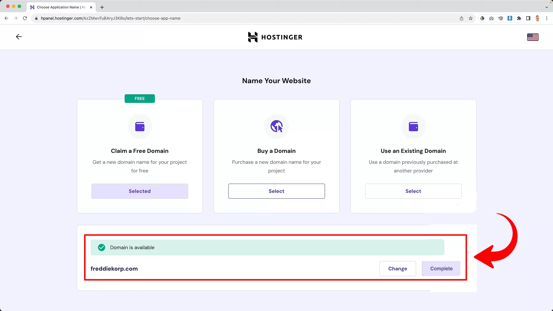
Task: Click the Buy a Domain cursor icon
Action: point(276,126)
